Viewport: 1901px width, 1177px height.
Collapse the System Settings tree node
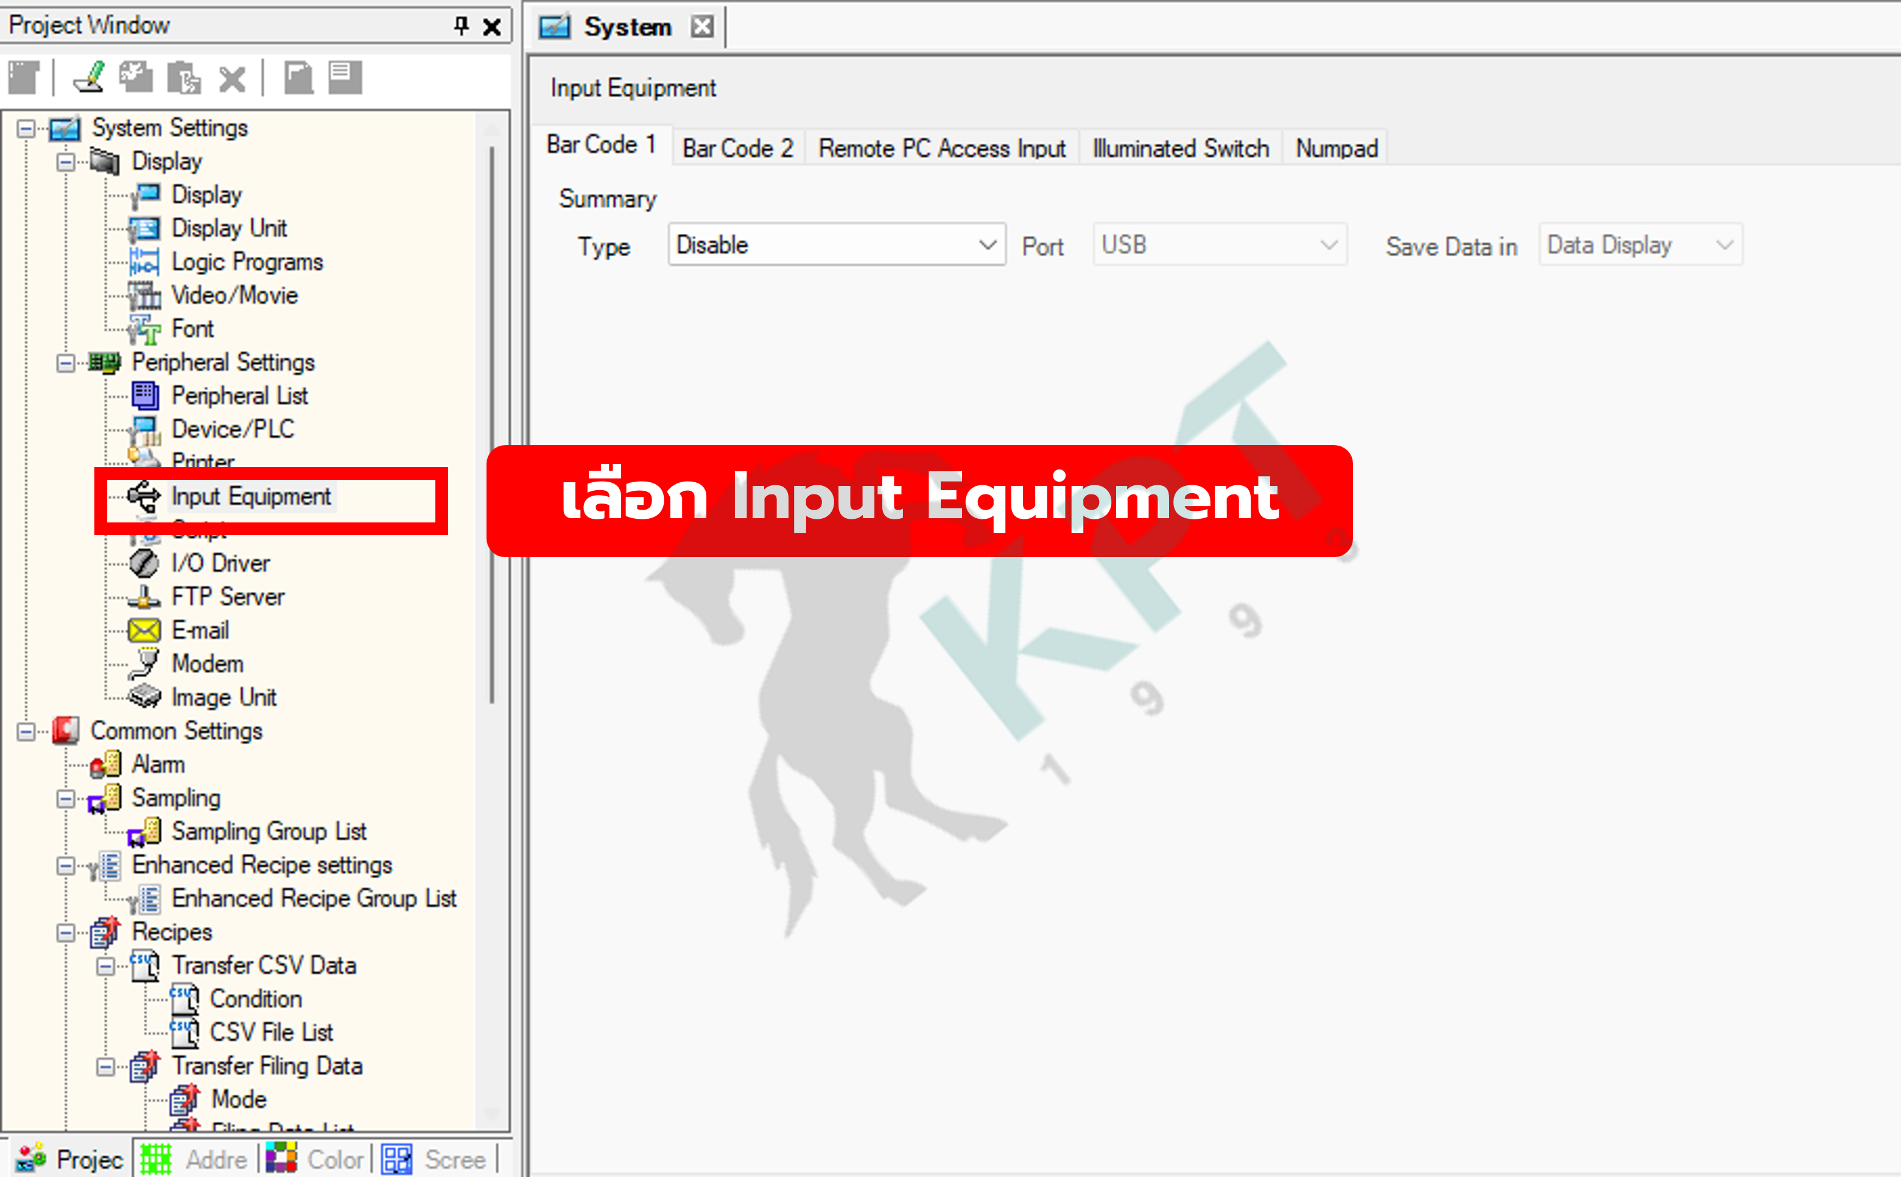pos(26,128)
